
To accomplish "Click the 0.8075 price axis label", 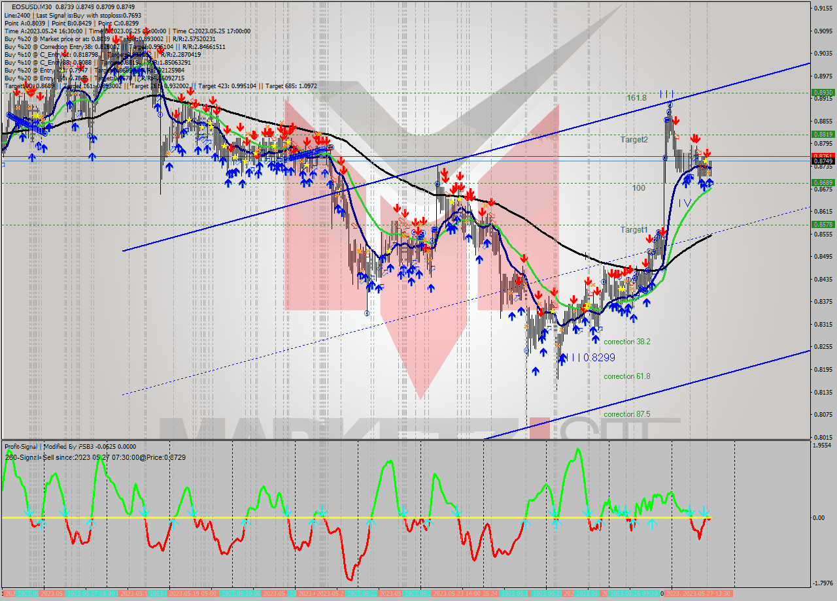I will tap(823, 414).
